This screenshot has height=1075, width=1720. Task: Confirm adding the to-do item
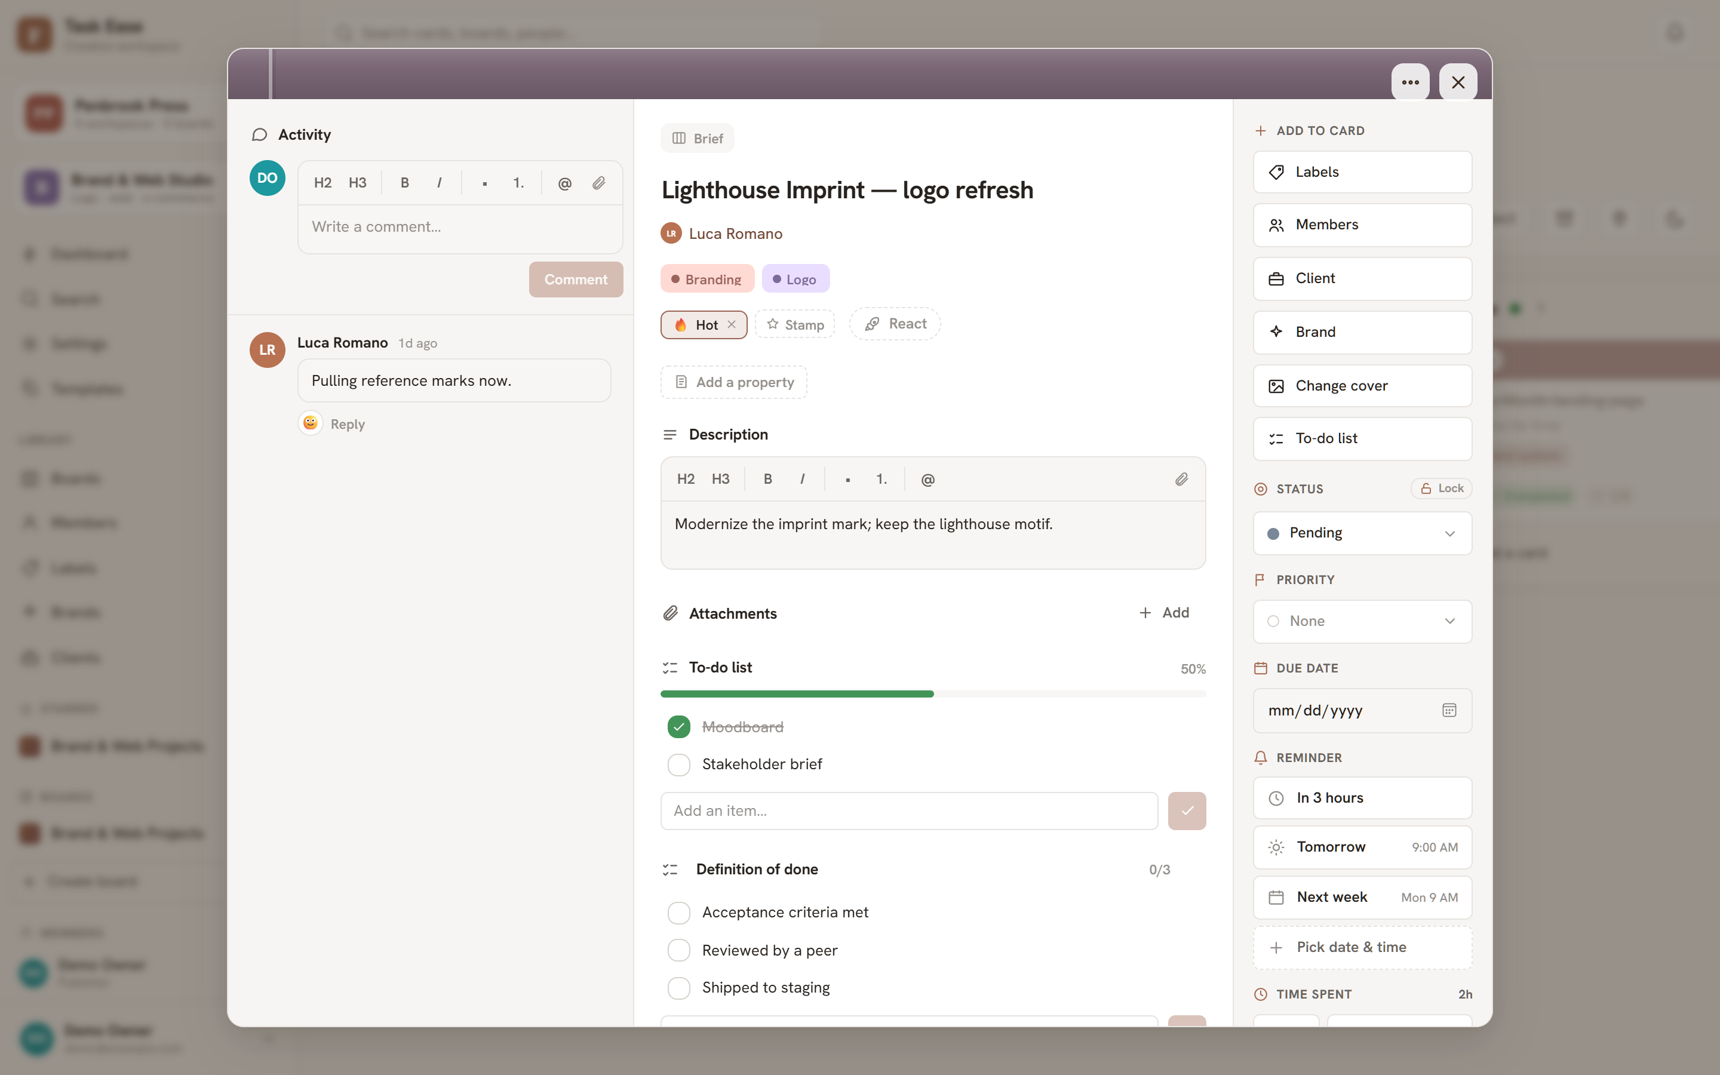coord(1187,810)
